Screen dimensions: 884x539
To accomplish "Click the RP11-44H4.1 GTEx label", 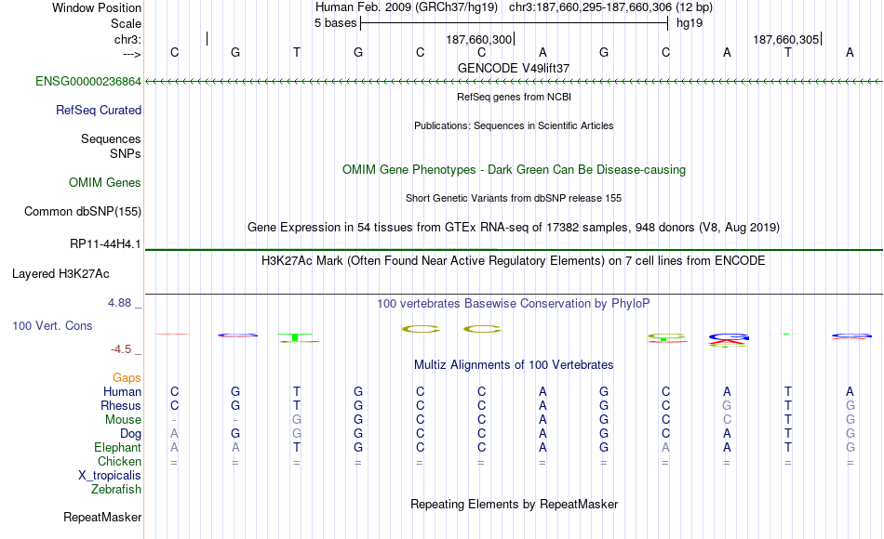I will [x=105, y=243].
